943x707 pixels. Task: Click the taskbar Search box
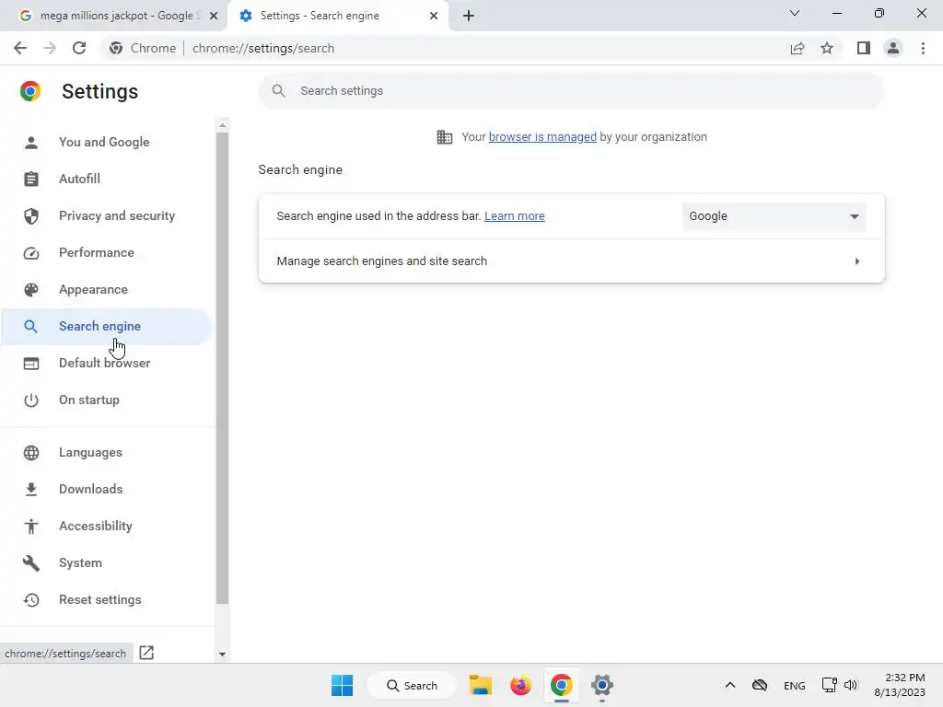pos(412,685)
